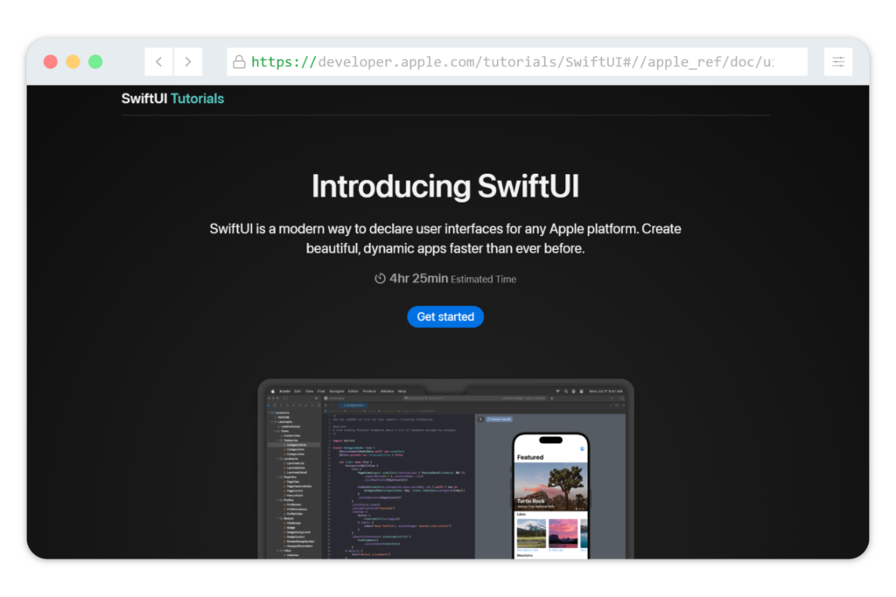Click the iPhone preview Featured label
Image resolution: width=896 pixels, height=597 pixels.
[530, 457]
